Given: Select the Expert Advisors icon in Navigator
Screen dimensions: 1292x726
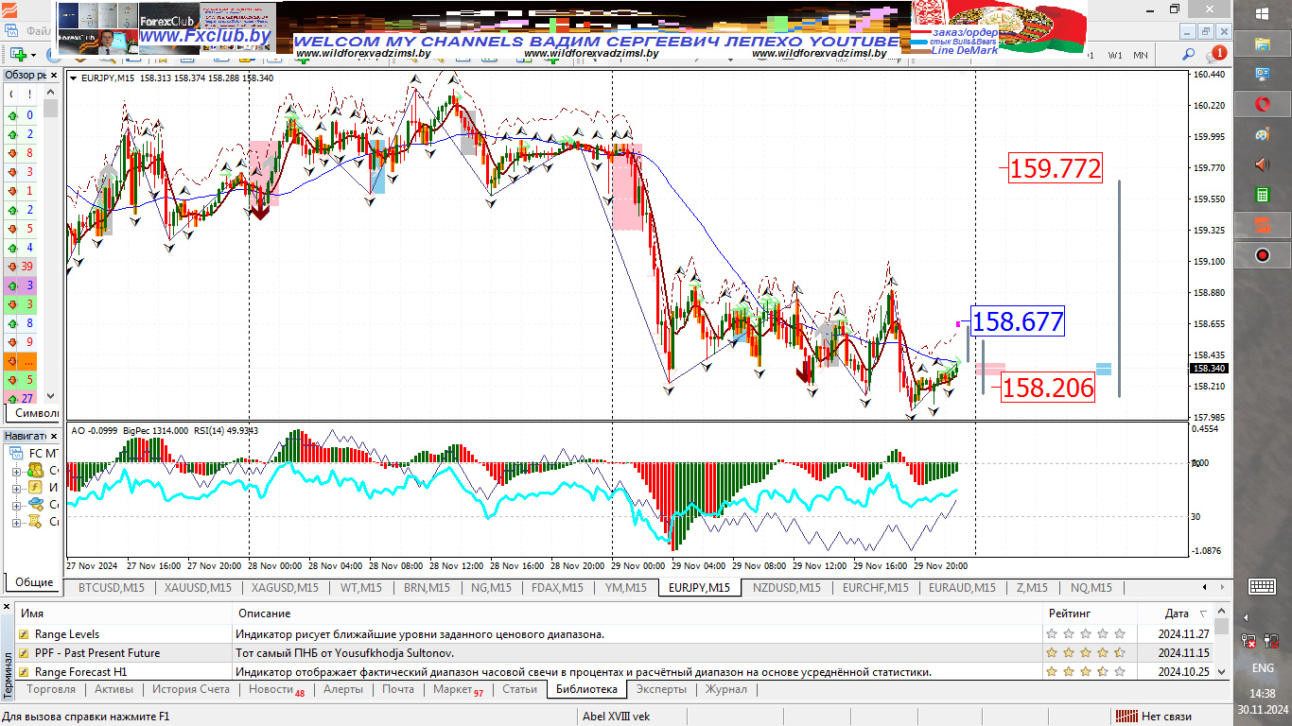Looking at the screenshot, I should click(x=35, y=504).
